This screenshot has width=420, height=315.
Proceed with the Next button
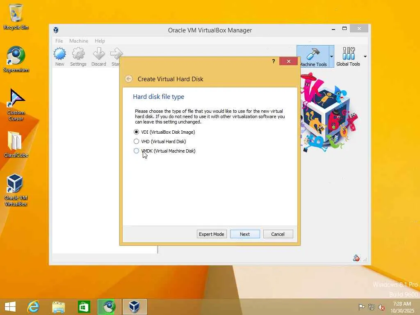click(x=245, y=234)
